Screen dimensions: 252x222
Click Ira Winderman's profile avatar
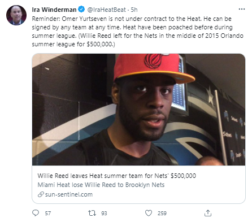[16, 15]
